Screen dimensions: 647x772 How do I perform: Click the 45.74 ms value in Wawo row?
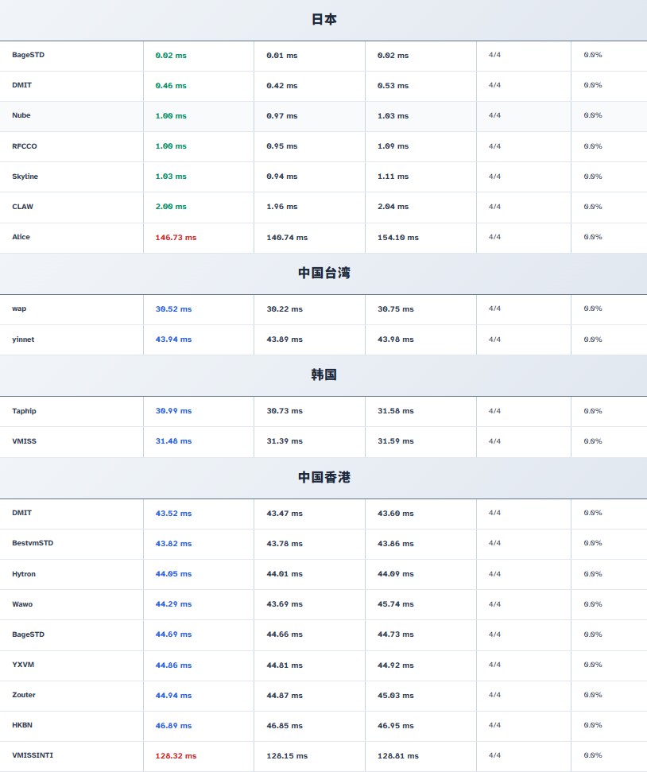tap(395, 604)
